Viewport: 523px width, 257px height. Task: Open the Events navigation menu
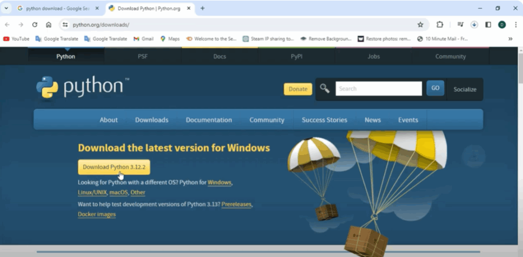click(x=408, y=120)
